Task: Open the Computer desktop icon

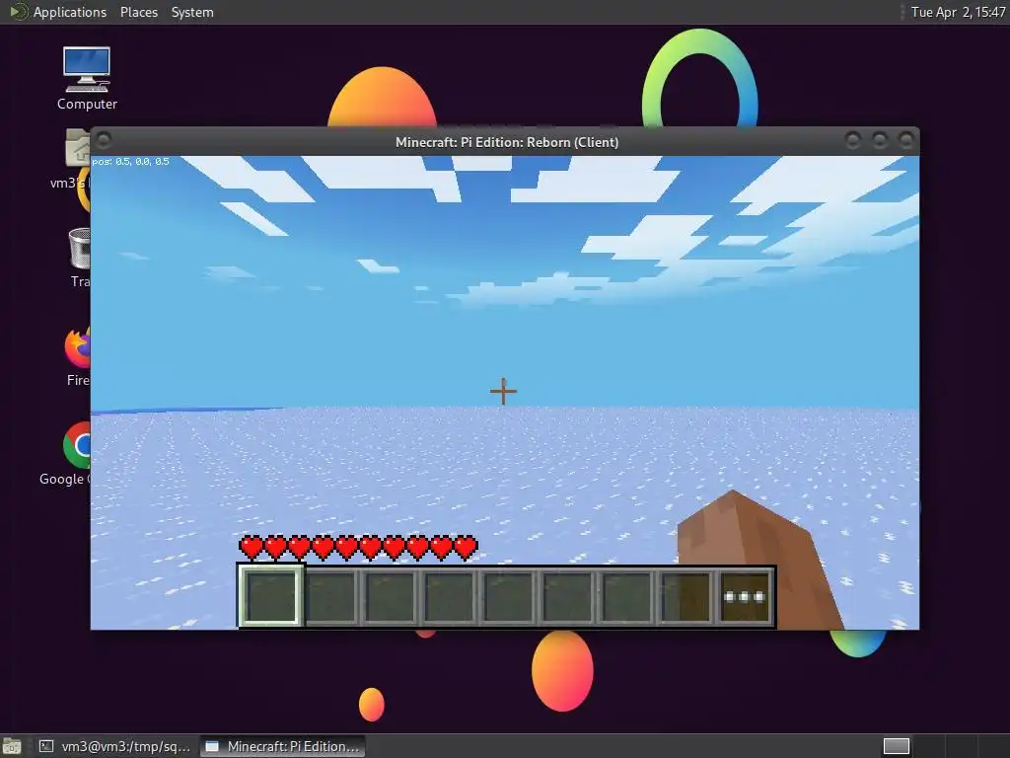Action: coord(87,79)
